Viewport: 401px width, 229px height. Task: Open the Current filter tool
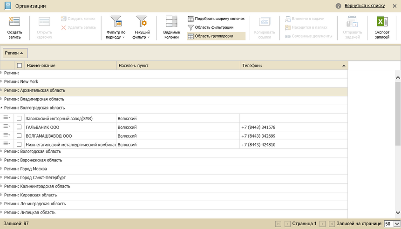coord(142,22)
